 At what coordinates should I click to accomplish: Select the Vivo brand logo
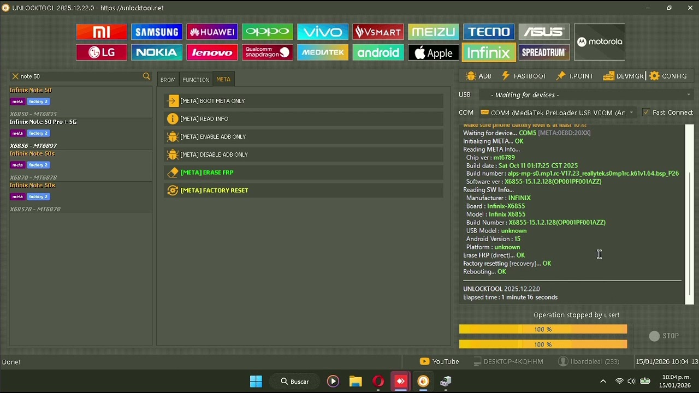pyautogui.click(x=323, y=32)
